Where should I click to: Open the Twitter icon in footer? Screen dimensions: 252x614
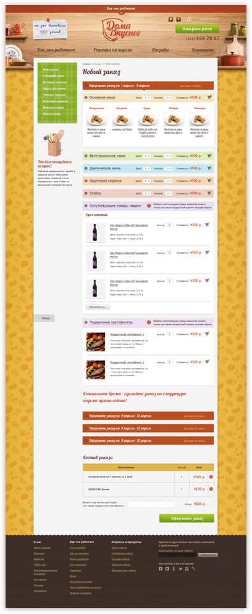[x=180, y=569]
